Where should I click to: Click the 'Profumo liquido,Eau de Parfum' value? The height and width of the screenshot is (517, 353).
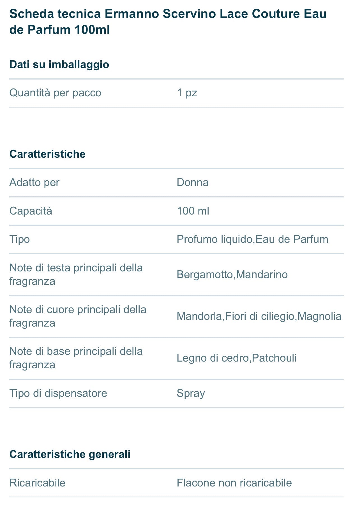tap(252, 239)
